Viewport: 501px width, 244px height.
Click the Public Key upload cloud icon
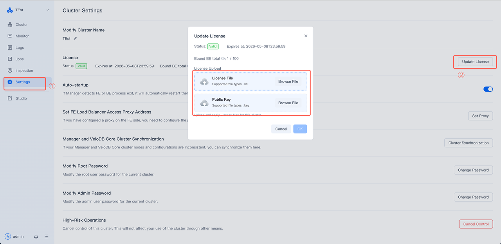click(204, 103)
